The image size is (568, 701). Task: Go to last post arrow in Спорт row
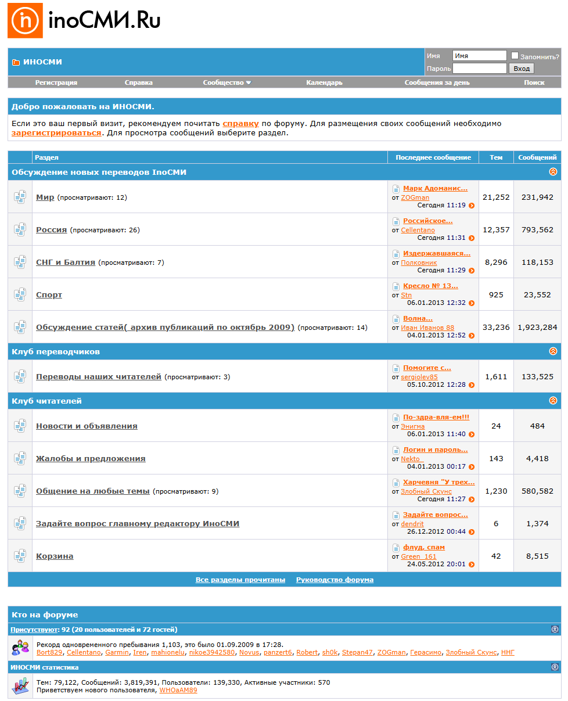[x=472, y=303]
